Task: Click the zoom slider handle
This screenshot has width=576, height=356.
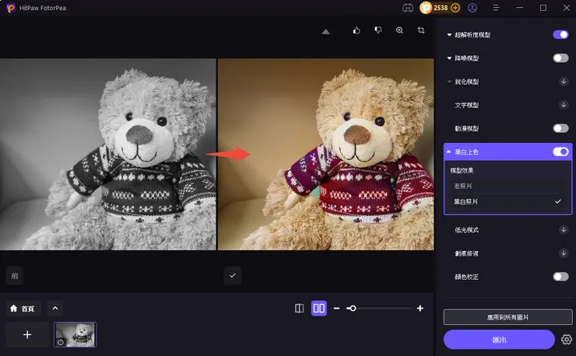Action: point(353,309)
